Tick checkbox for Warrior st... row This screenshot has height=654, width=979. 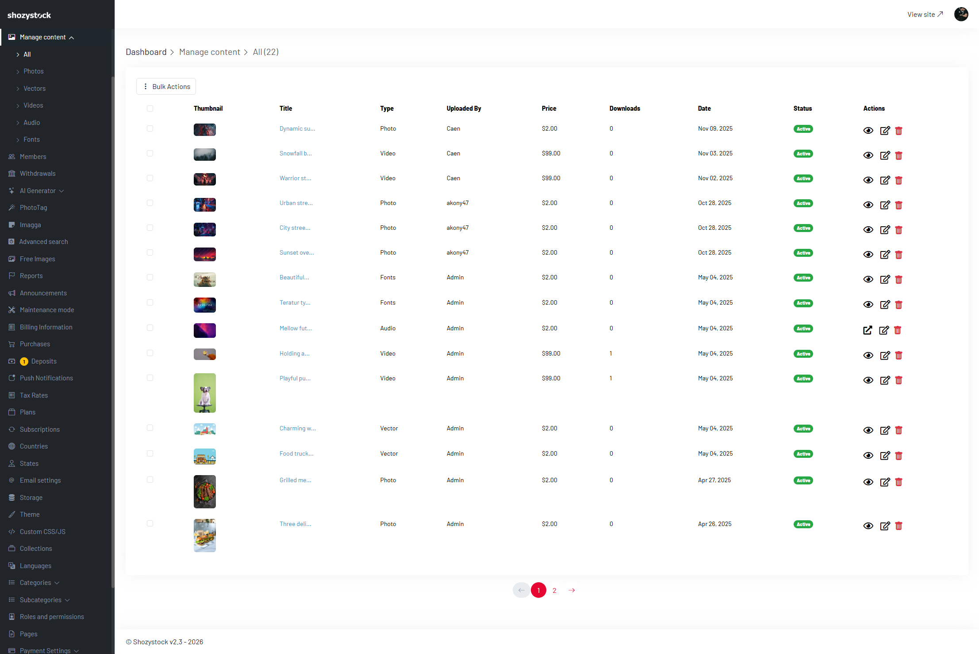[150, 178]
